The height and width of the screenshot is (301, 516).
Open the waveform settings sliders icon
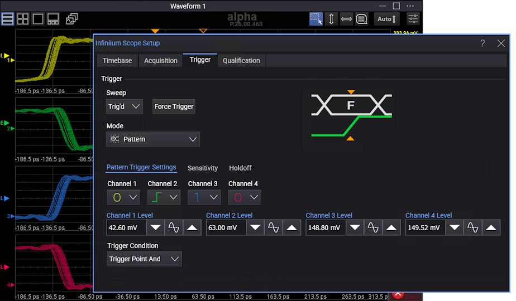click(x=413, y=19)
